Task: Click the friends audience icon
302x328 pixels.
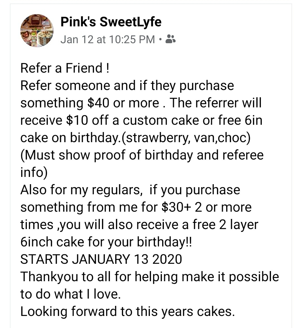Action: click(x=170, y=40)
